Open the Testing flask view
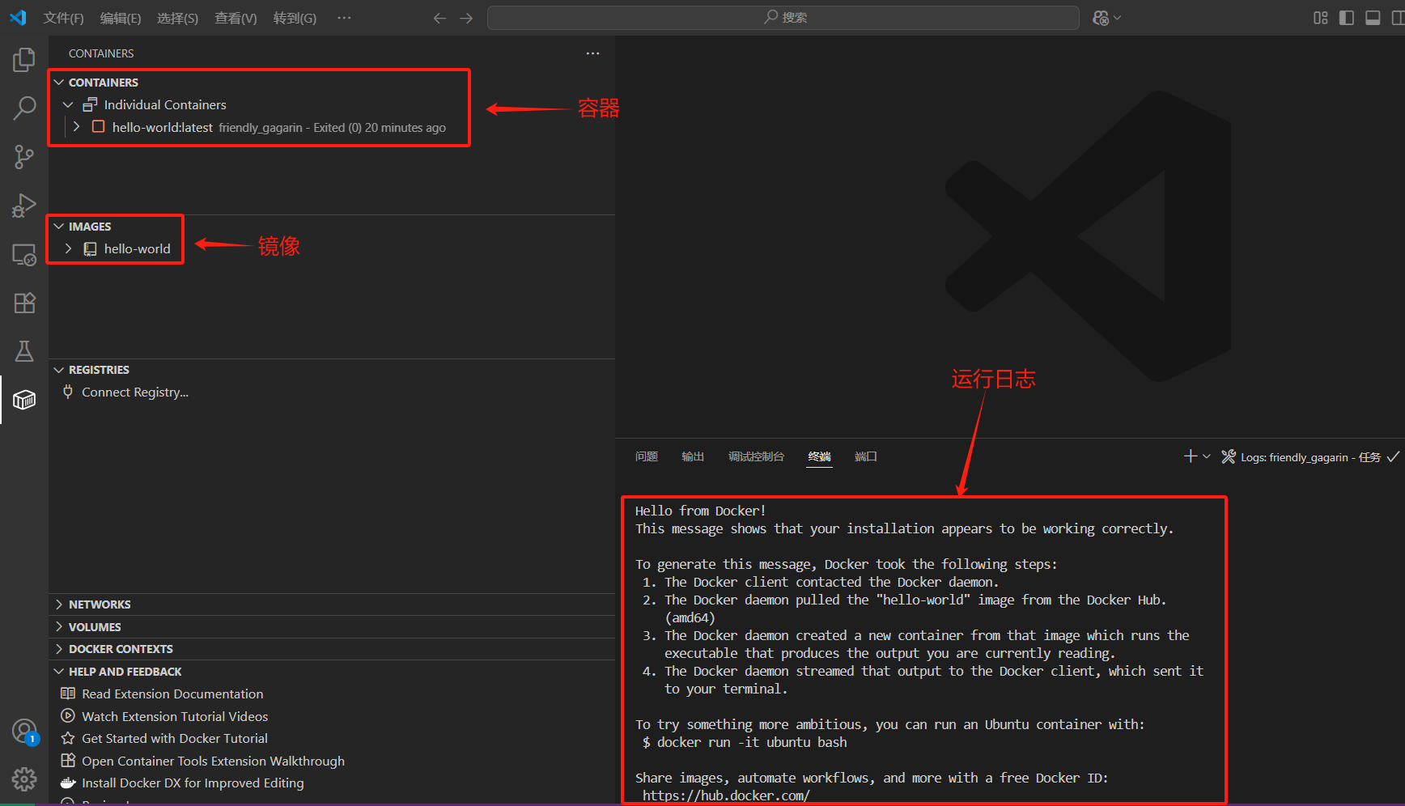This screenshot has height=806, width=1405. tap(24, 351)
